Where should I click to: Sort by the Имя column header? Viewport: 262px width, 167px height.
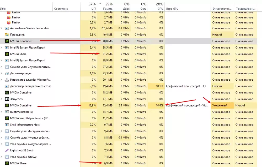pos(26,7)
